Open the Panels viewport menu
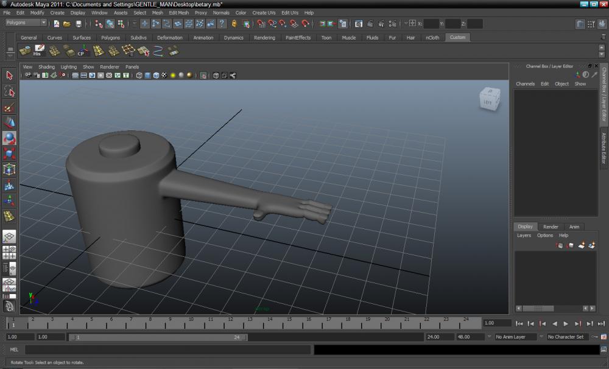This screenshot has width=609, height=369. (132, 67)
